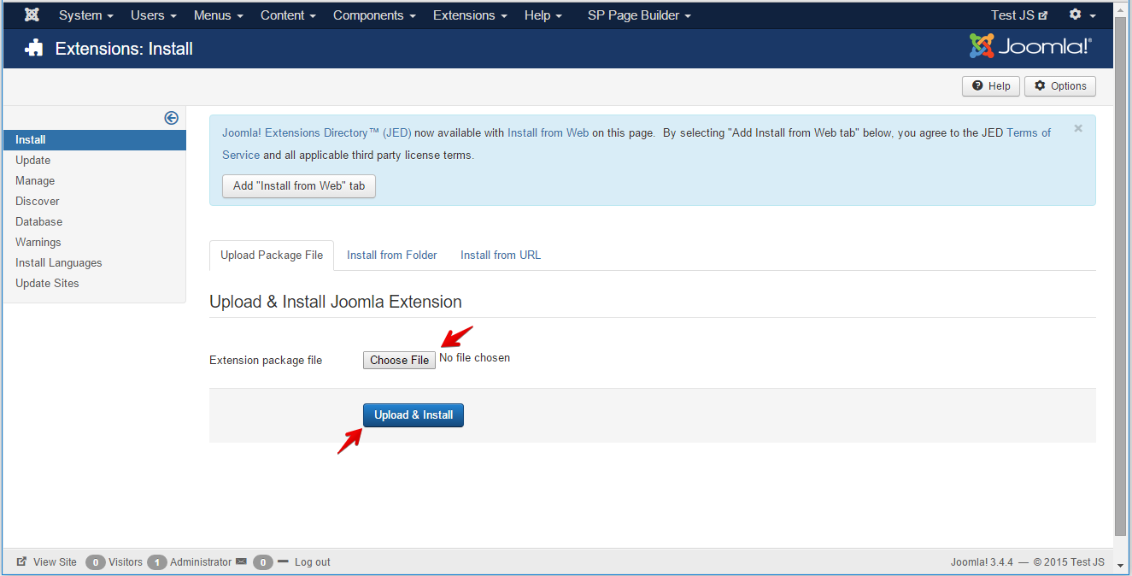Dismiss the JED notice with the X
1132x576 pixels.
[x=1077, y=127]
